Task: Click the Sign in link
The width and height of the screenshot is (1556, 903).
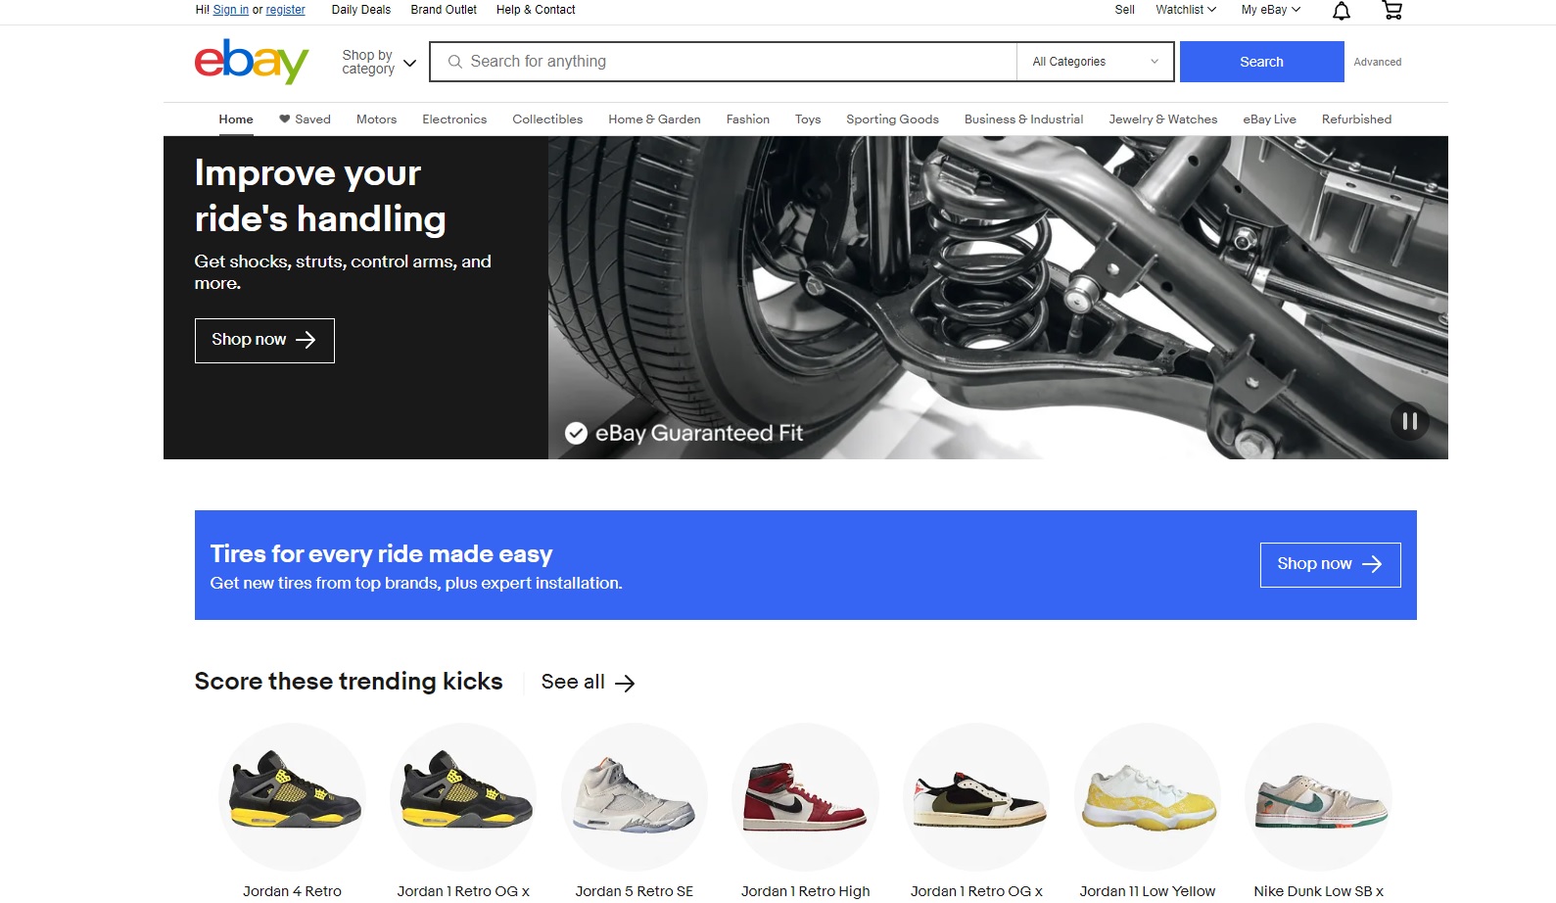Action: pos(231,10)
